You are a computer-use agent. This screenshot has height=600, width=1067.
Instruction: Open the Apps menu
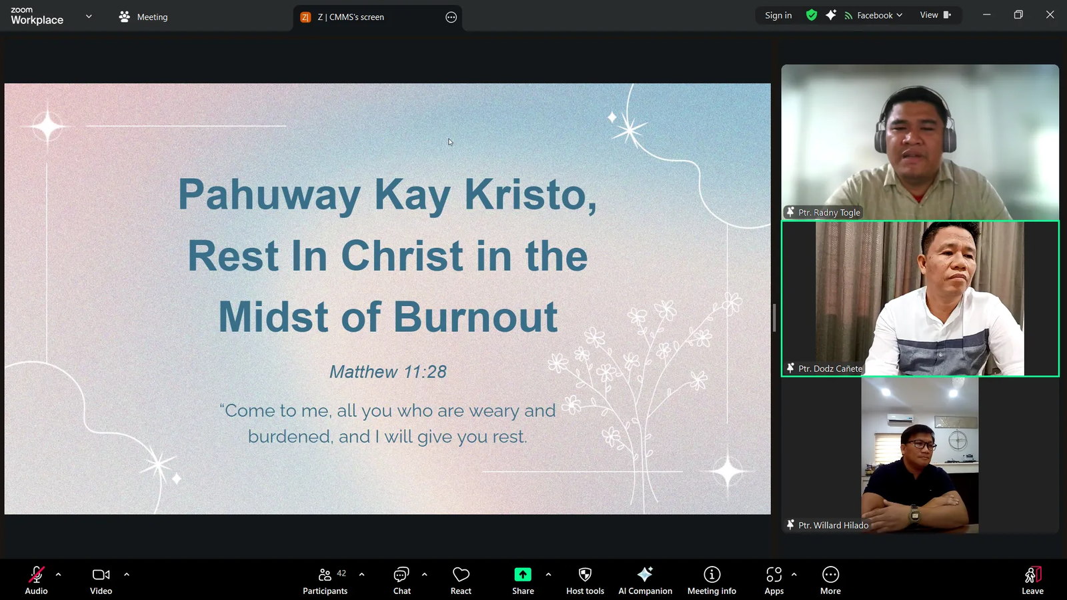(774, 580)
